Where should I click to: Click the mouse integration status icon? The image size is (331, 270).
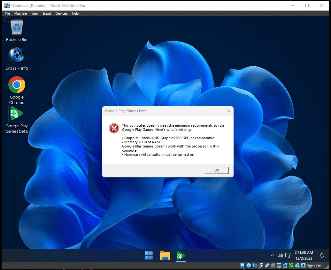pos(297,265)
